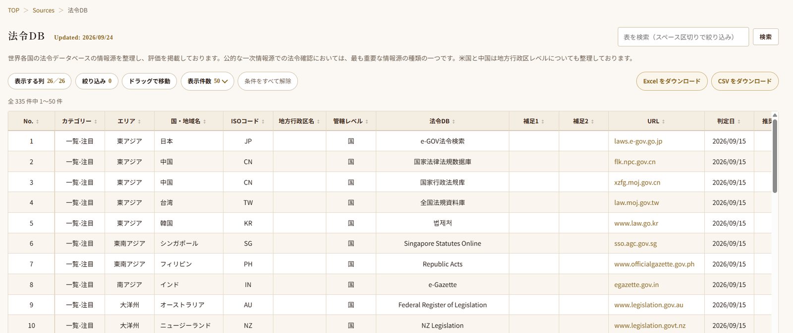Click the 法令DB column sort arrows

coord(453,122)
